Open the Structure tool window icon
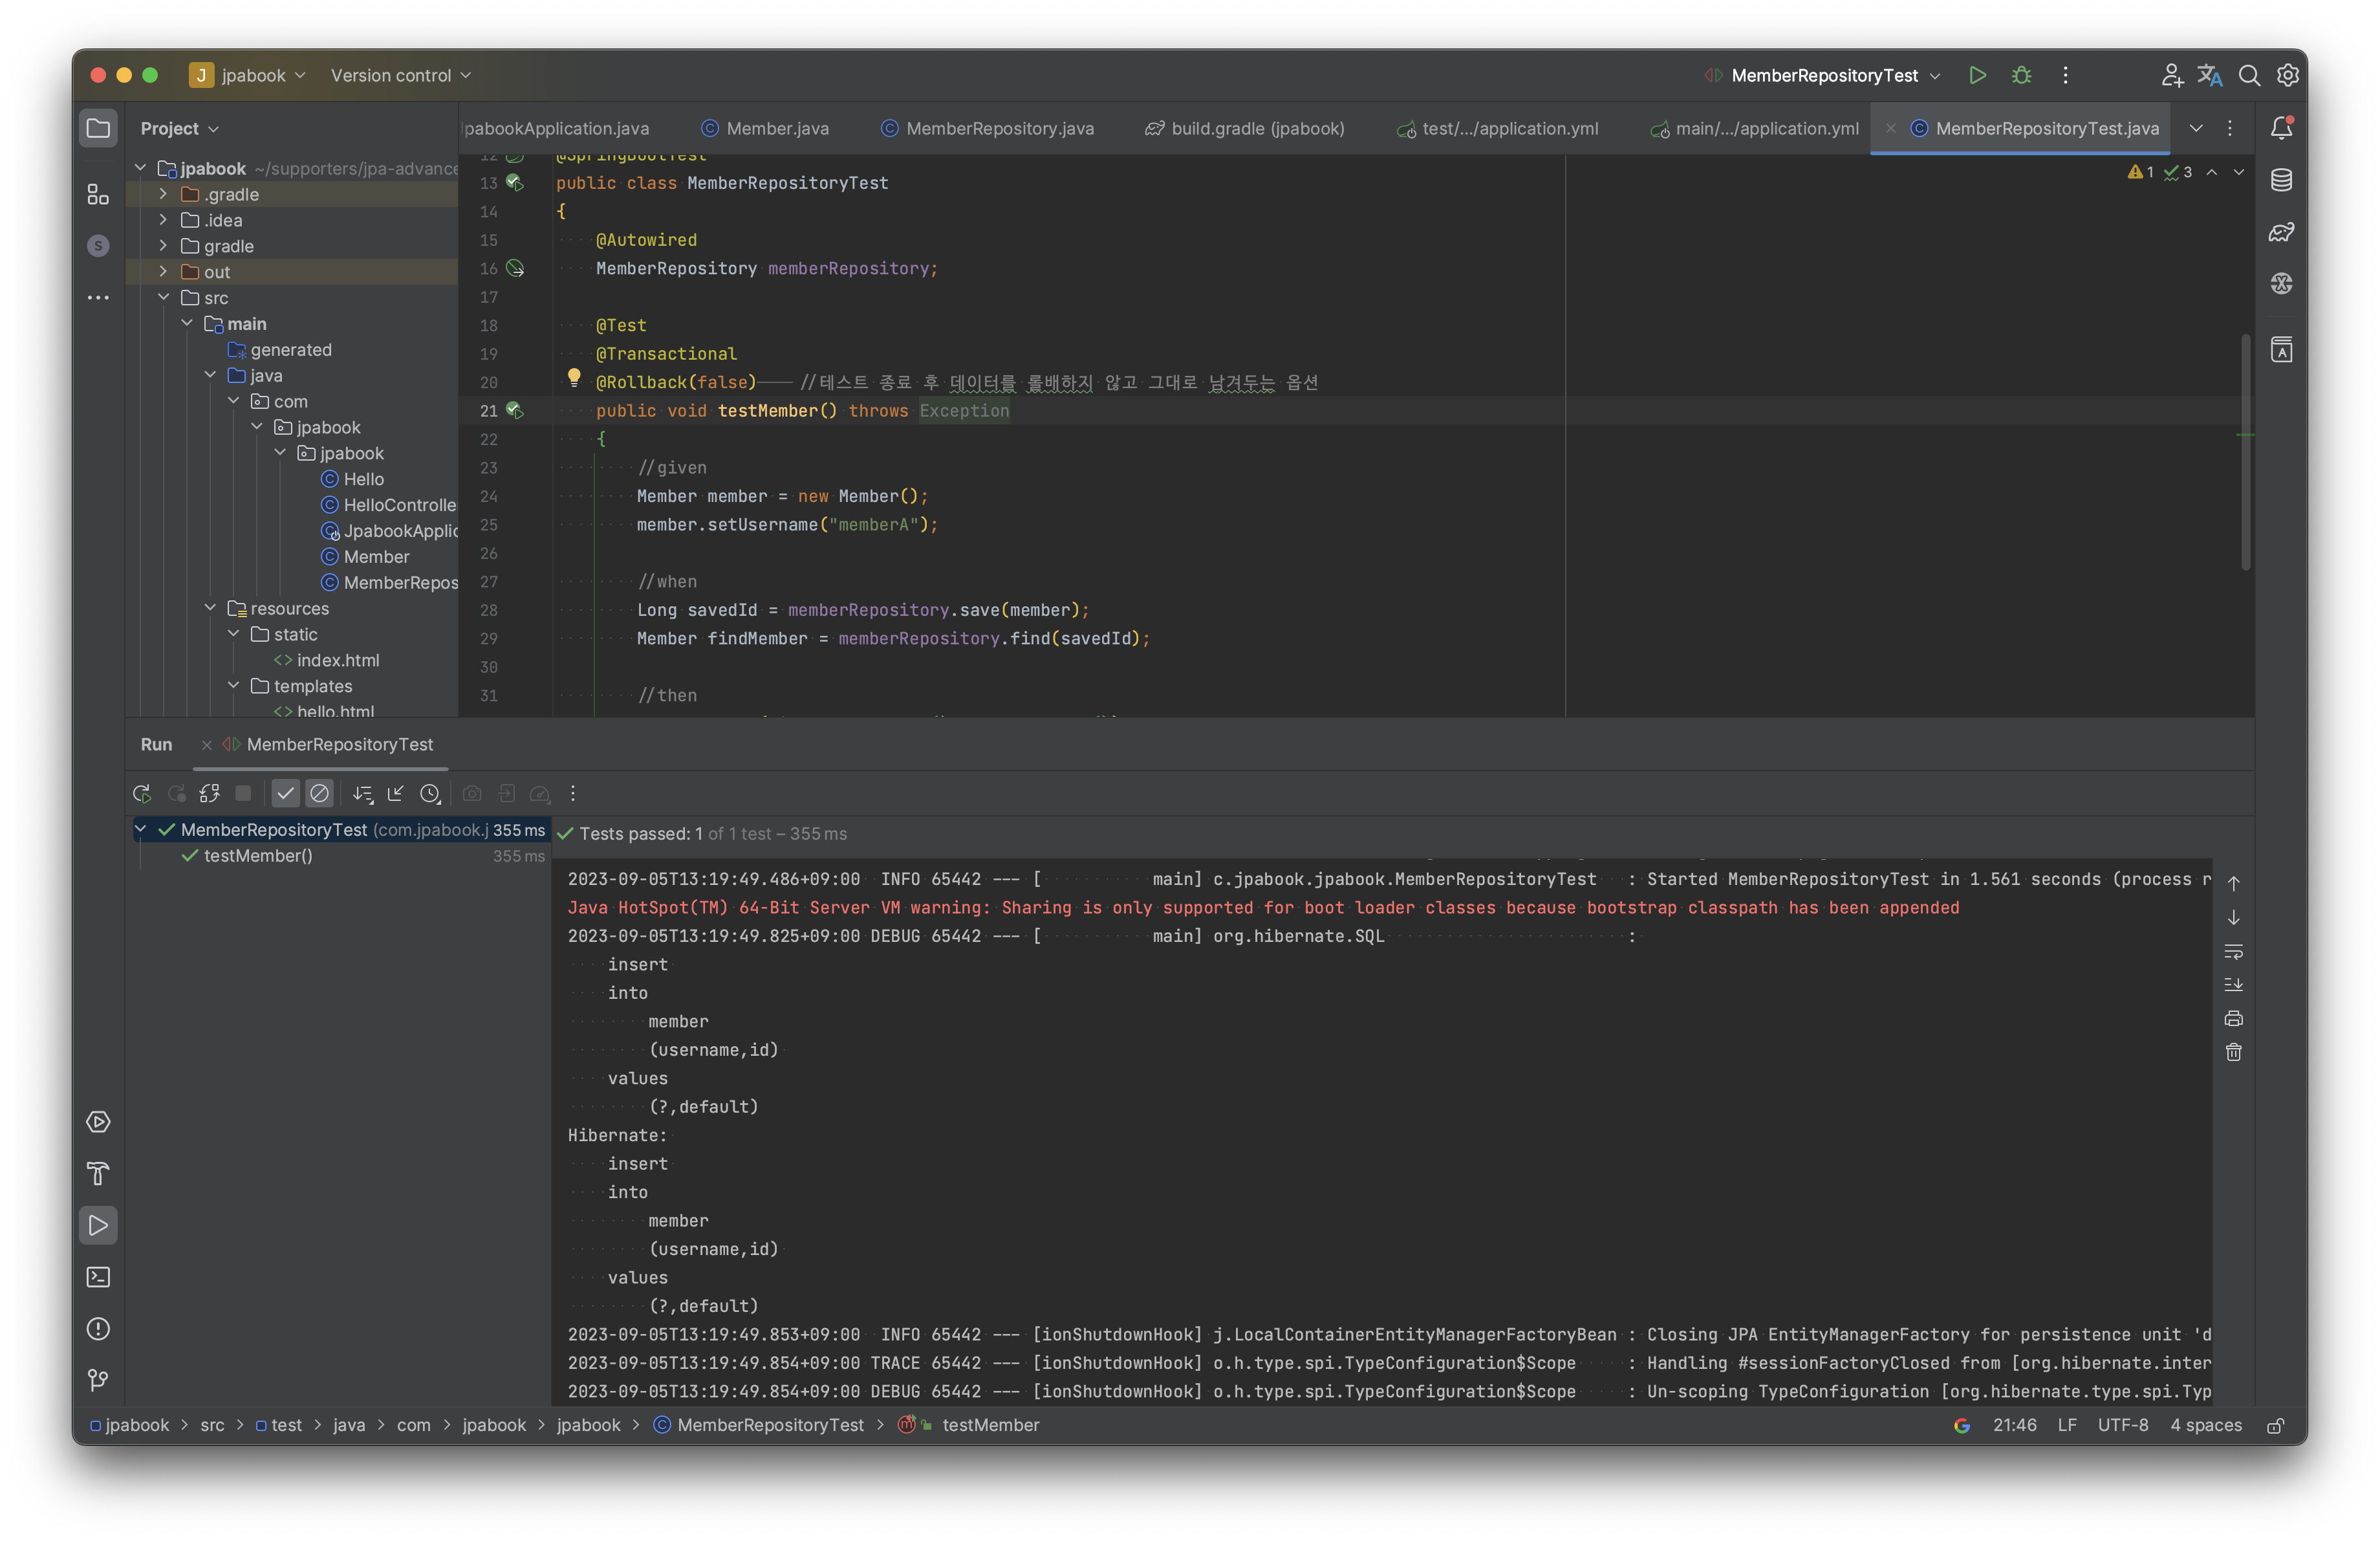Viewport: 2380px width, 1541px height. coord(98,194)
